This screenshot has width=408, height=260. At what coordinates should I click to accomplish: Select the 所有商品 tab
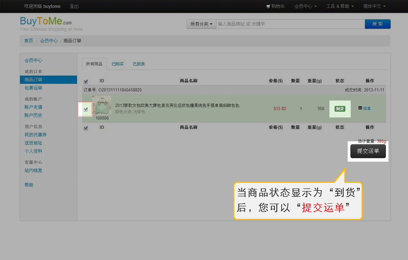point(94,64)
